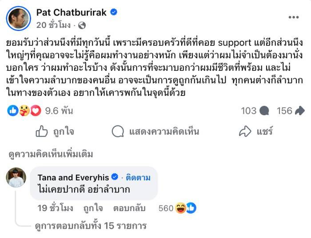Click Pat Chatburirak's profile picture

pyautogui.click(x=18, y=19)
